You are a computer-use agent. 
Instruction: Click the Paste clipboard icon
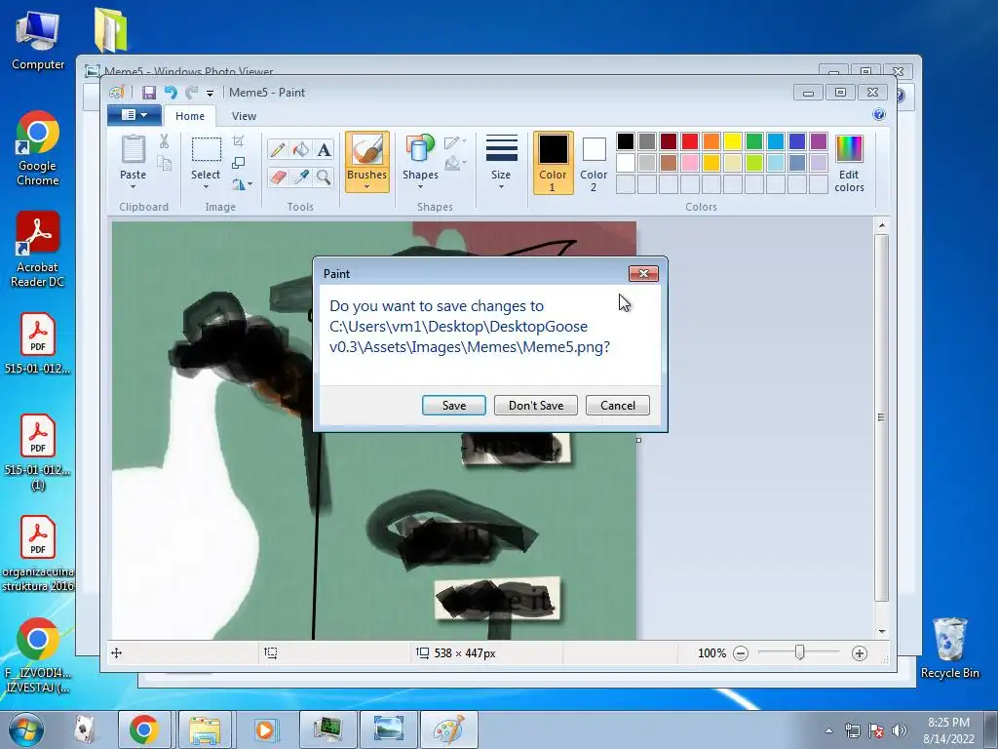[x=133, y=149]
